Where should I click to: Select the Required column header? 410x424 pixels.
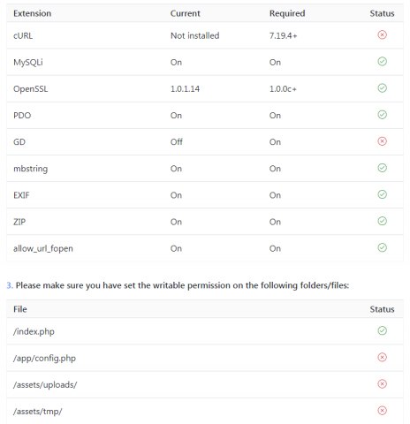pos(287,13)
